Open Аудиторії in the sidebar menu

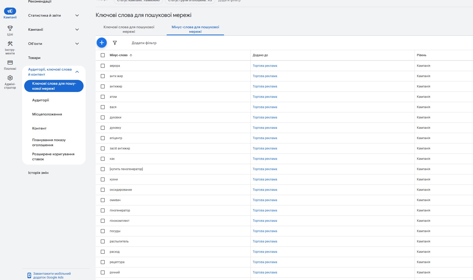point(41,100)
